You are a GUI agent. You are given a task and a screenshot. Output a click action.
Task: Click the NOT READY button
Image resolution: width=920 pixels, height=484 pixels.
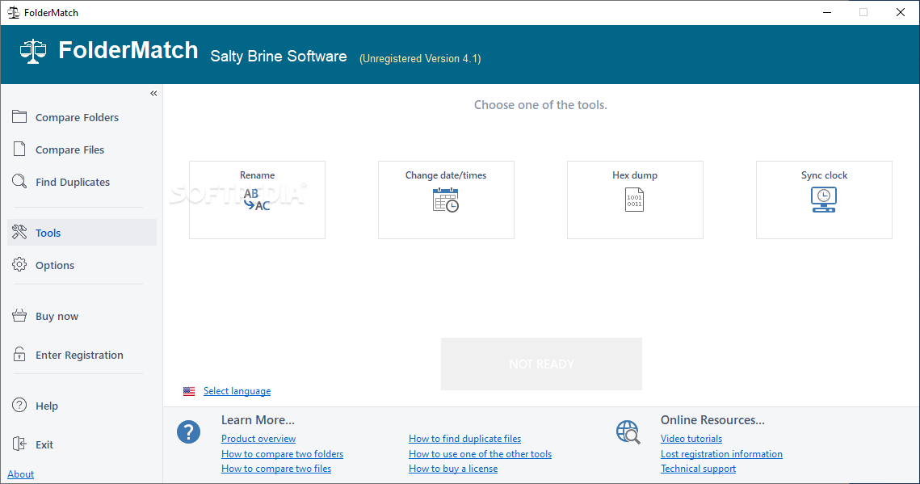coord(541,364)
